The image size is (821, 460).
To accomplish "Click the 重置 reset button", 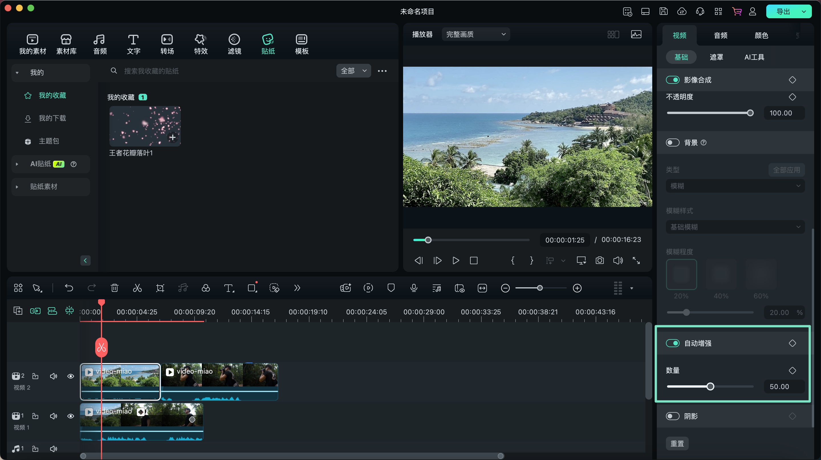I will coord(677,443).
